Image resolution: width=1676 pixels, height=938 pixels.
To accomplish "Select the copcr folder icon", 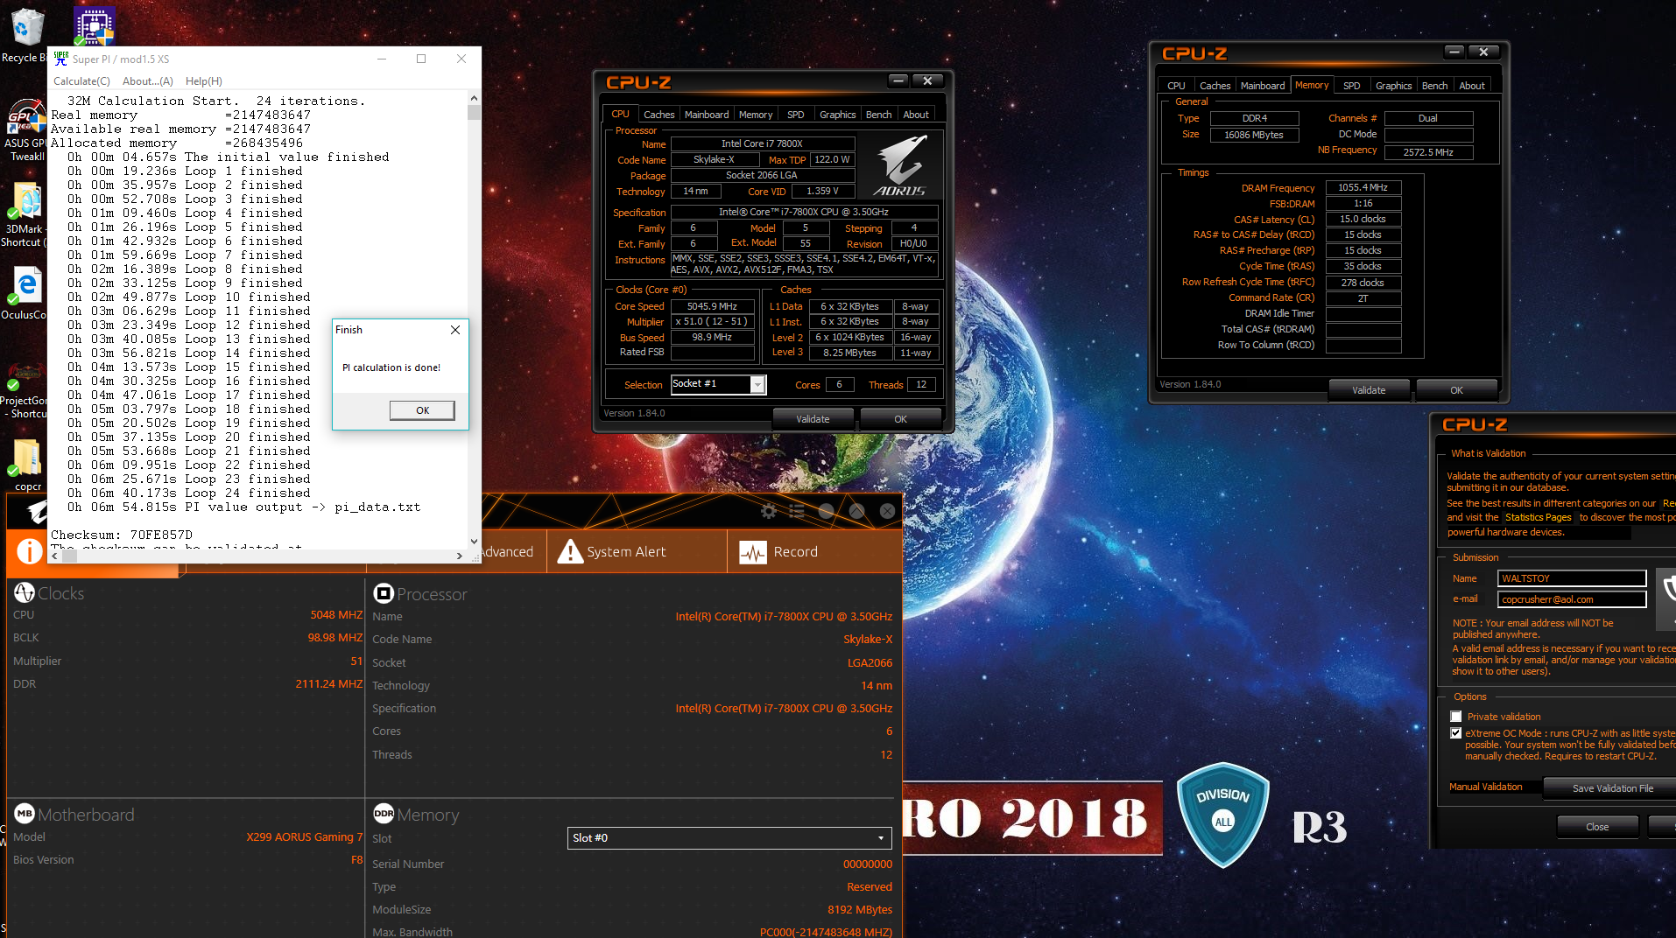I will click(x=27, y=465).
